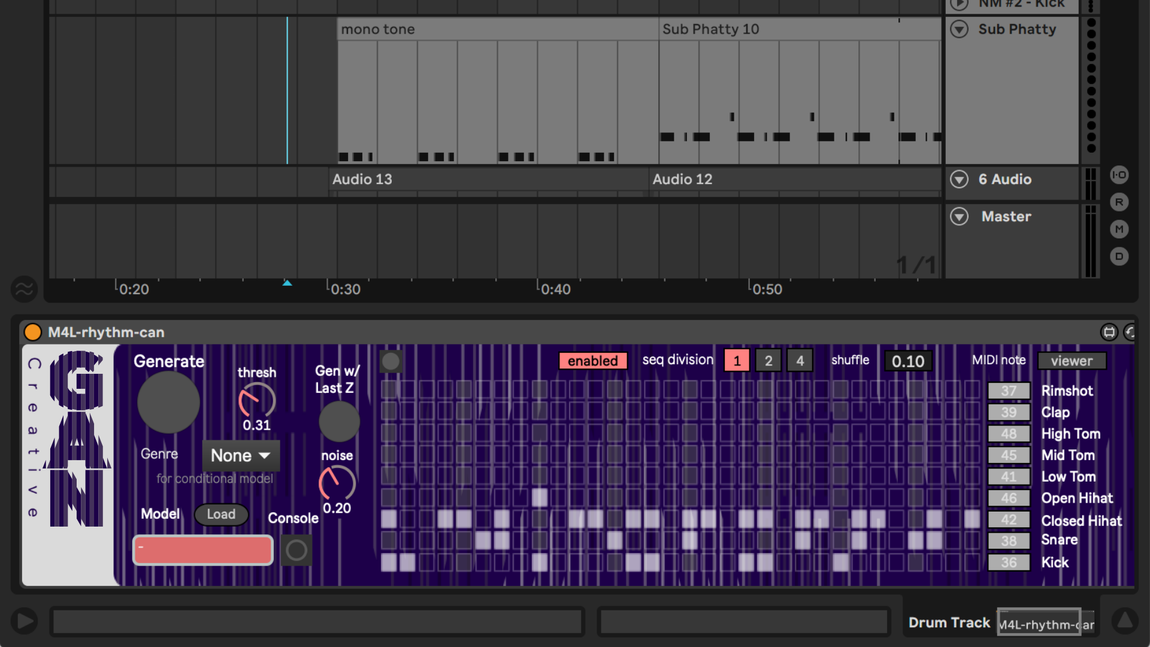Click the Open Hihat MIDI note 46 box
Image resolution: width=1150 pixels, height=647 pixels.
1009,498
